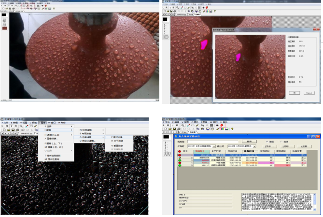323x217 pixels.
Task: Click the black color swatch beside the analysis image
Action: click(x=166, y=20)
